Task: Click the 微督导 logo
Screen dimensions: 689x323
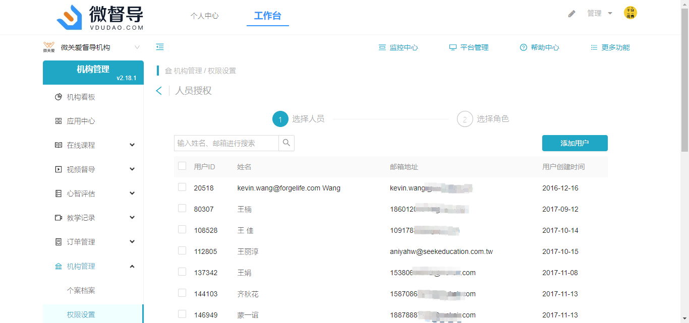Action: 100,17
